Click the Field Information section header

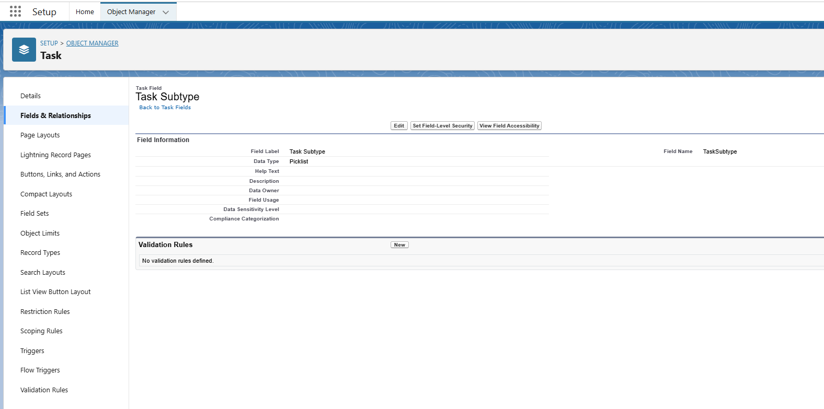click(163, 140)
